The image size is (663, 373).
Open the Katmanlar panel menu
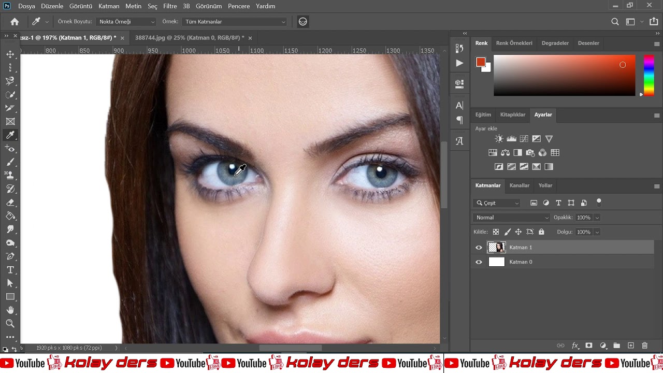point(657,186)
